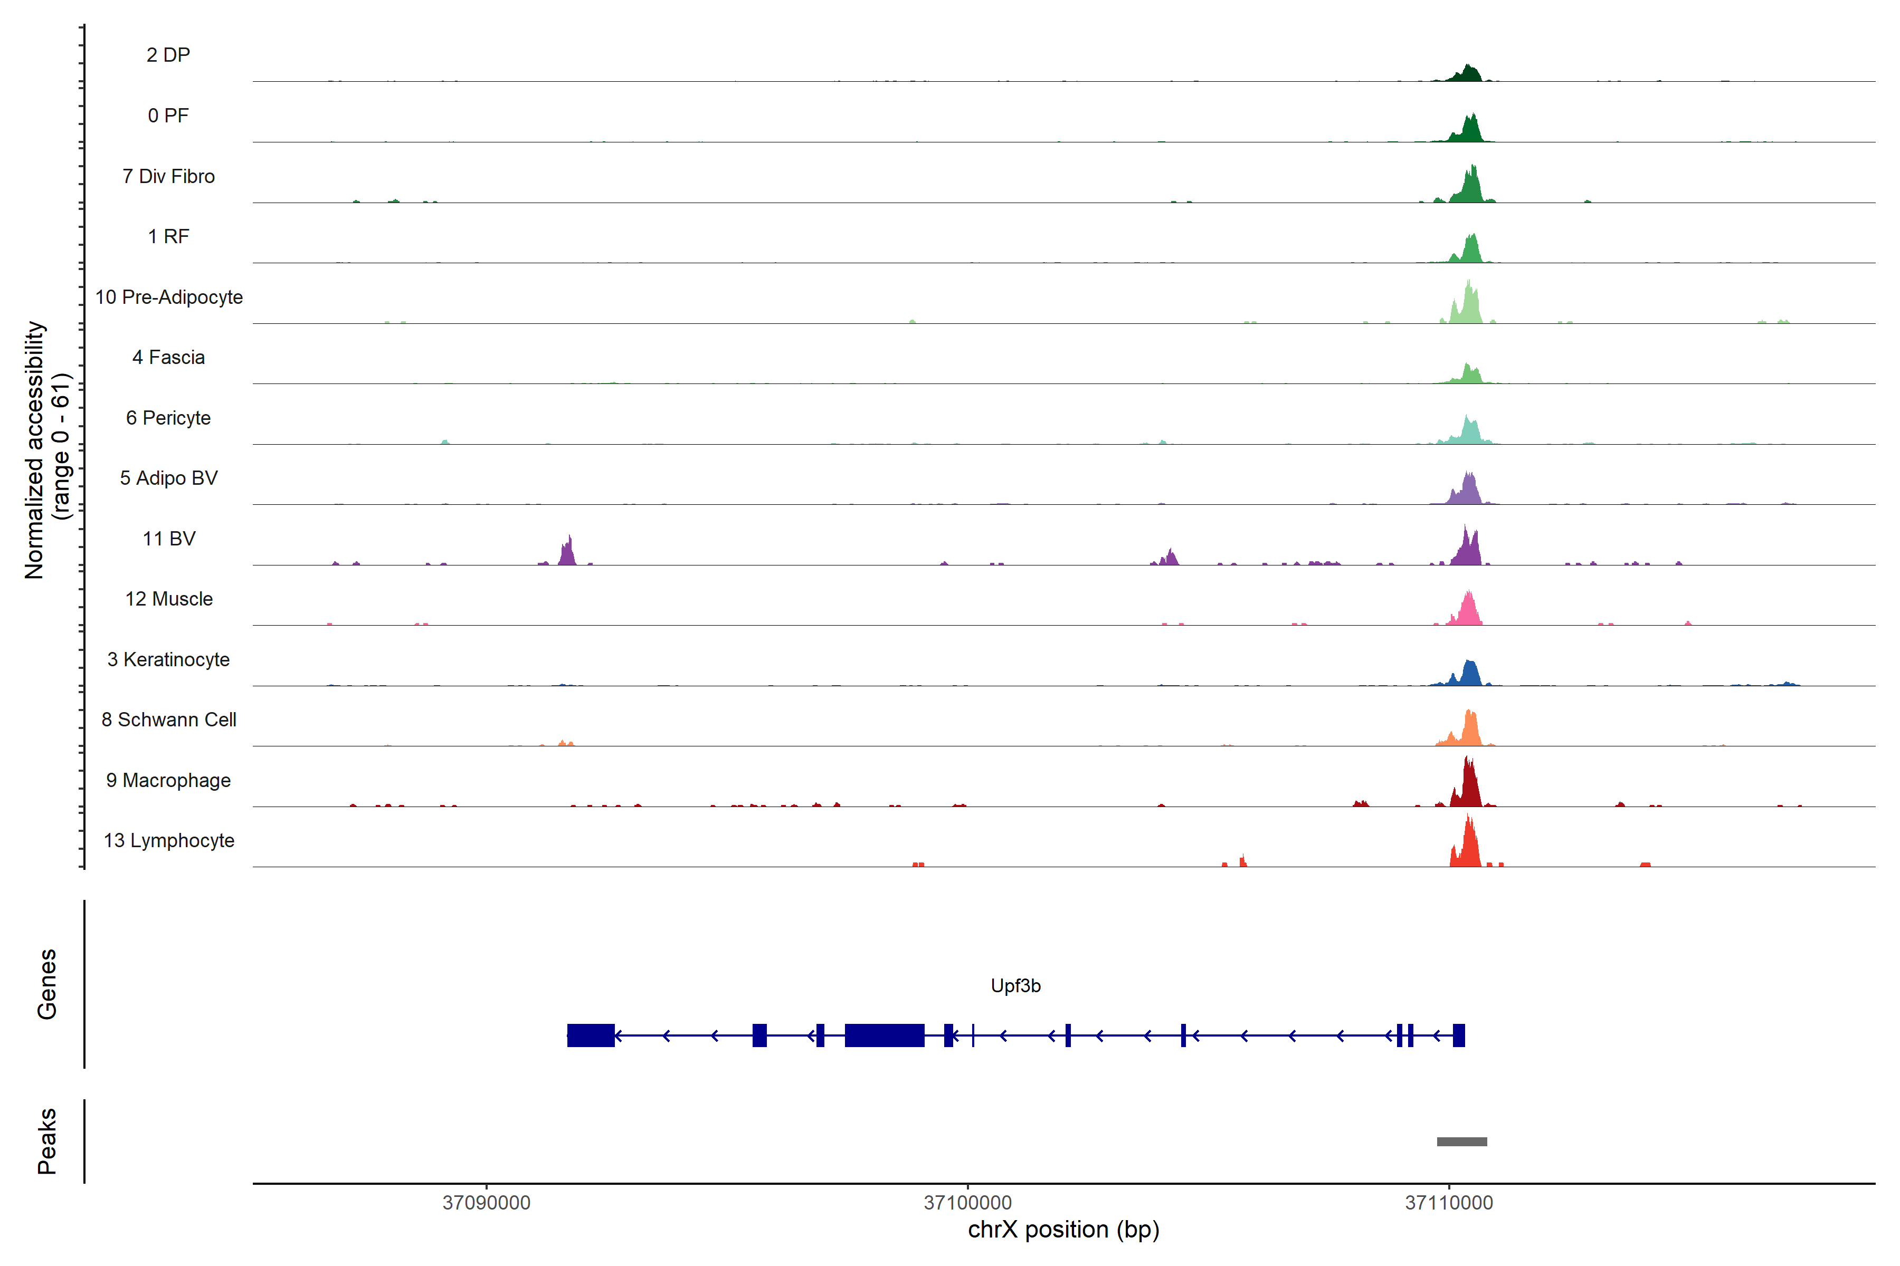Click the Upf3b gene name
1900x1266 pixels.
(x=1015, y=986)
